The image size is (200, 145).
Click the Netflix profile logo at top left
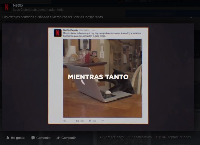(7, 7)
